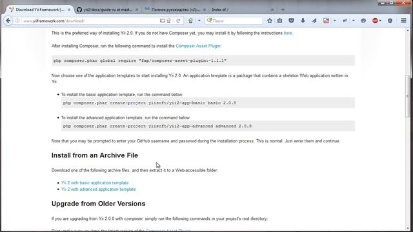Follow the 'here' Composer instructions link
413x232 pixels.
click(288, 33)
